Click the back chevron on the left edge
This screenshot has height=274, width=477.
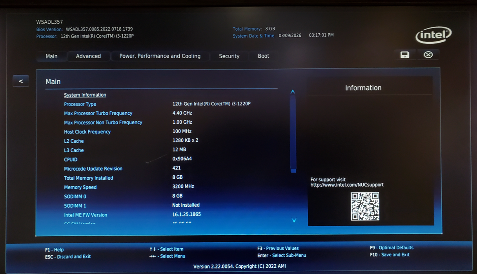(x=20, y=81)
